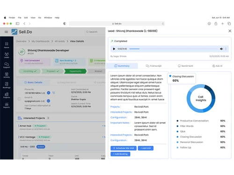Click the Filler Words legend item

coord(201,126)
